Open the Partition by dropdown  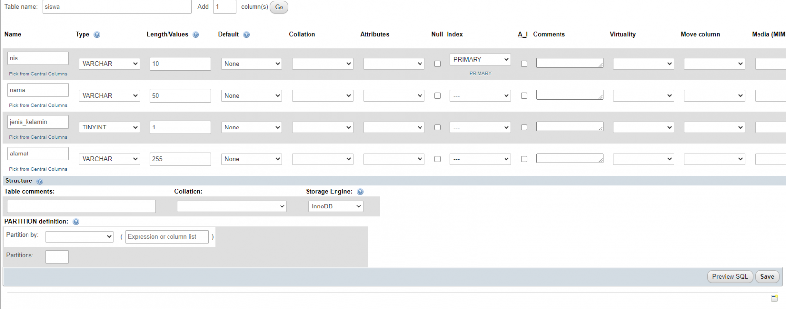click(79, 237)
